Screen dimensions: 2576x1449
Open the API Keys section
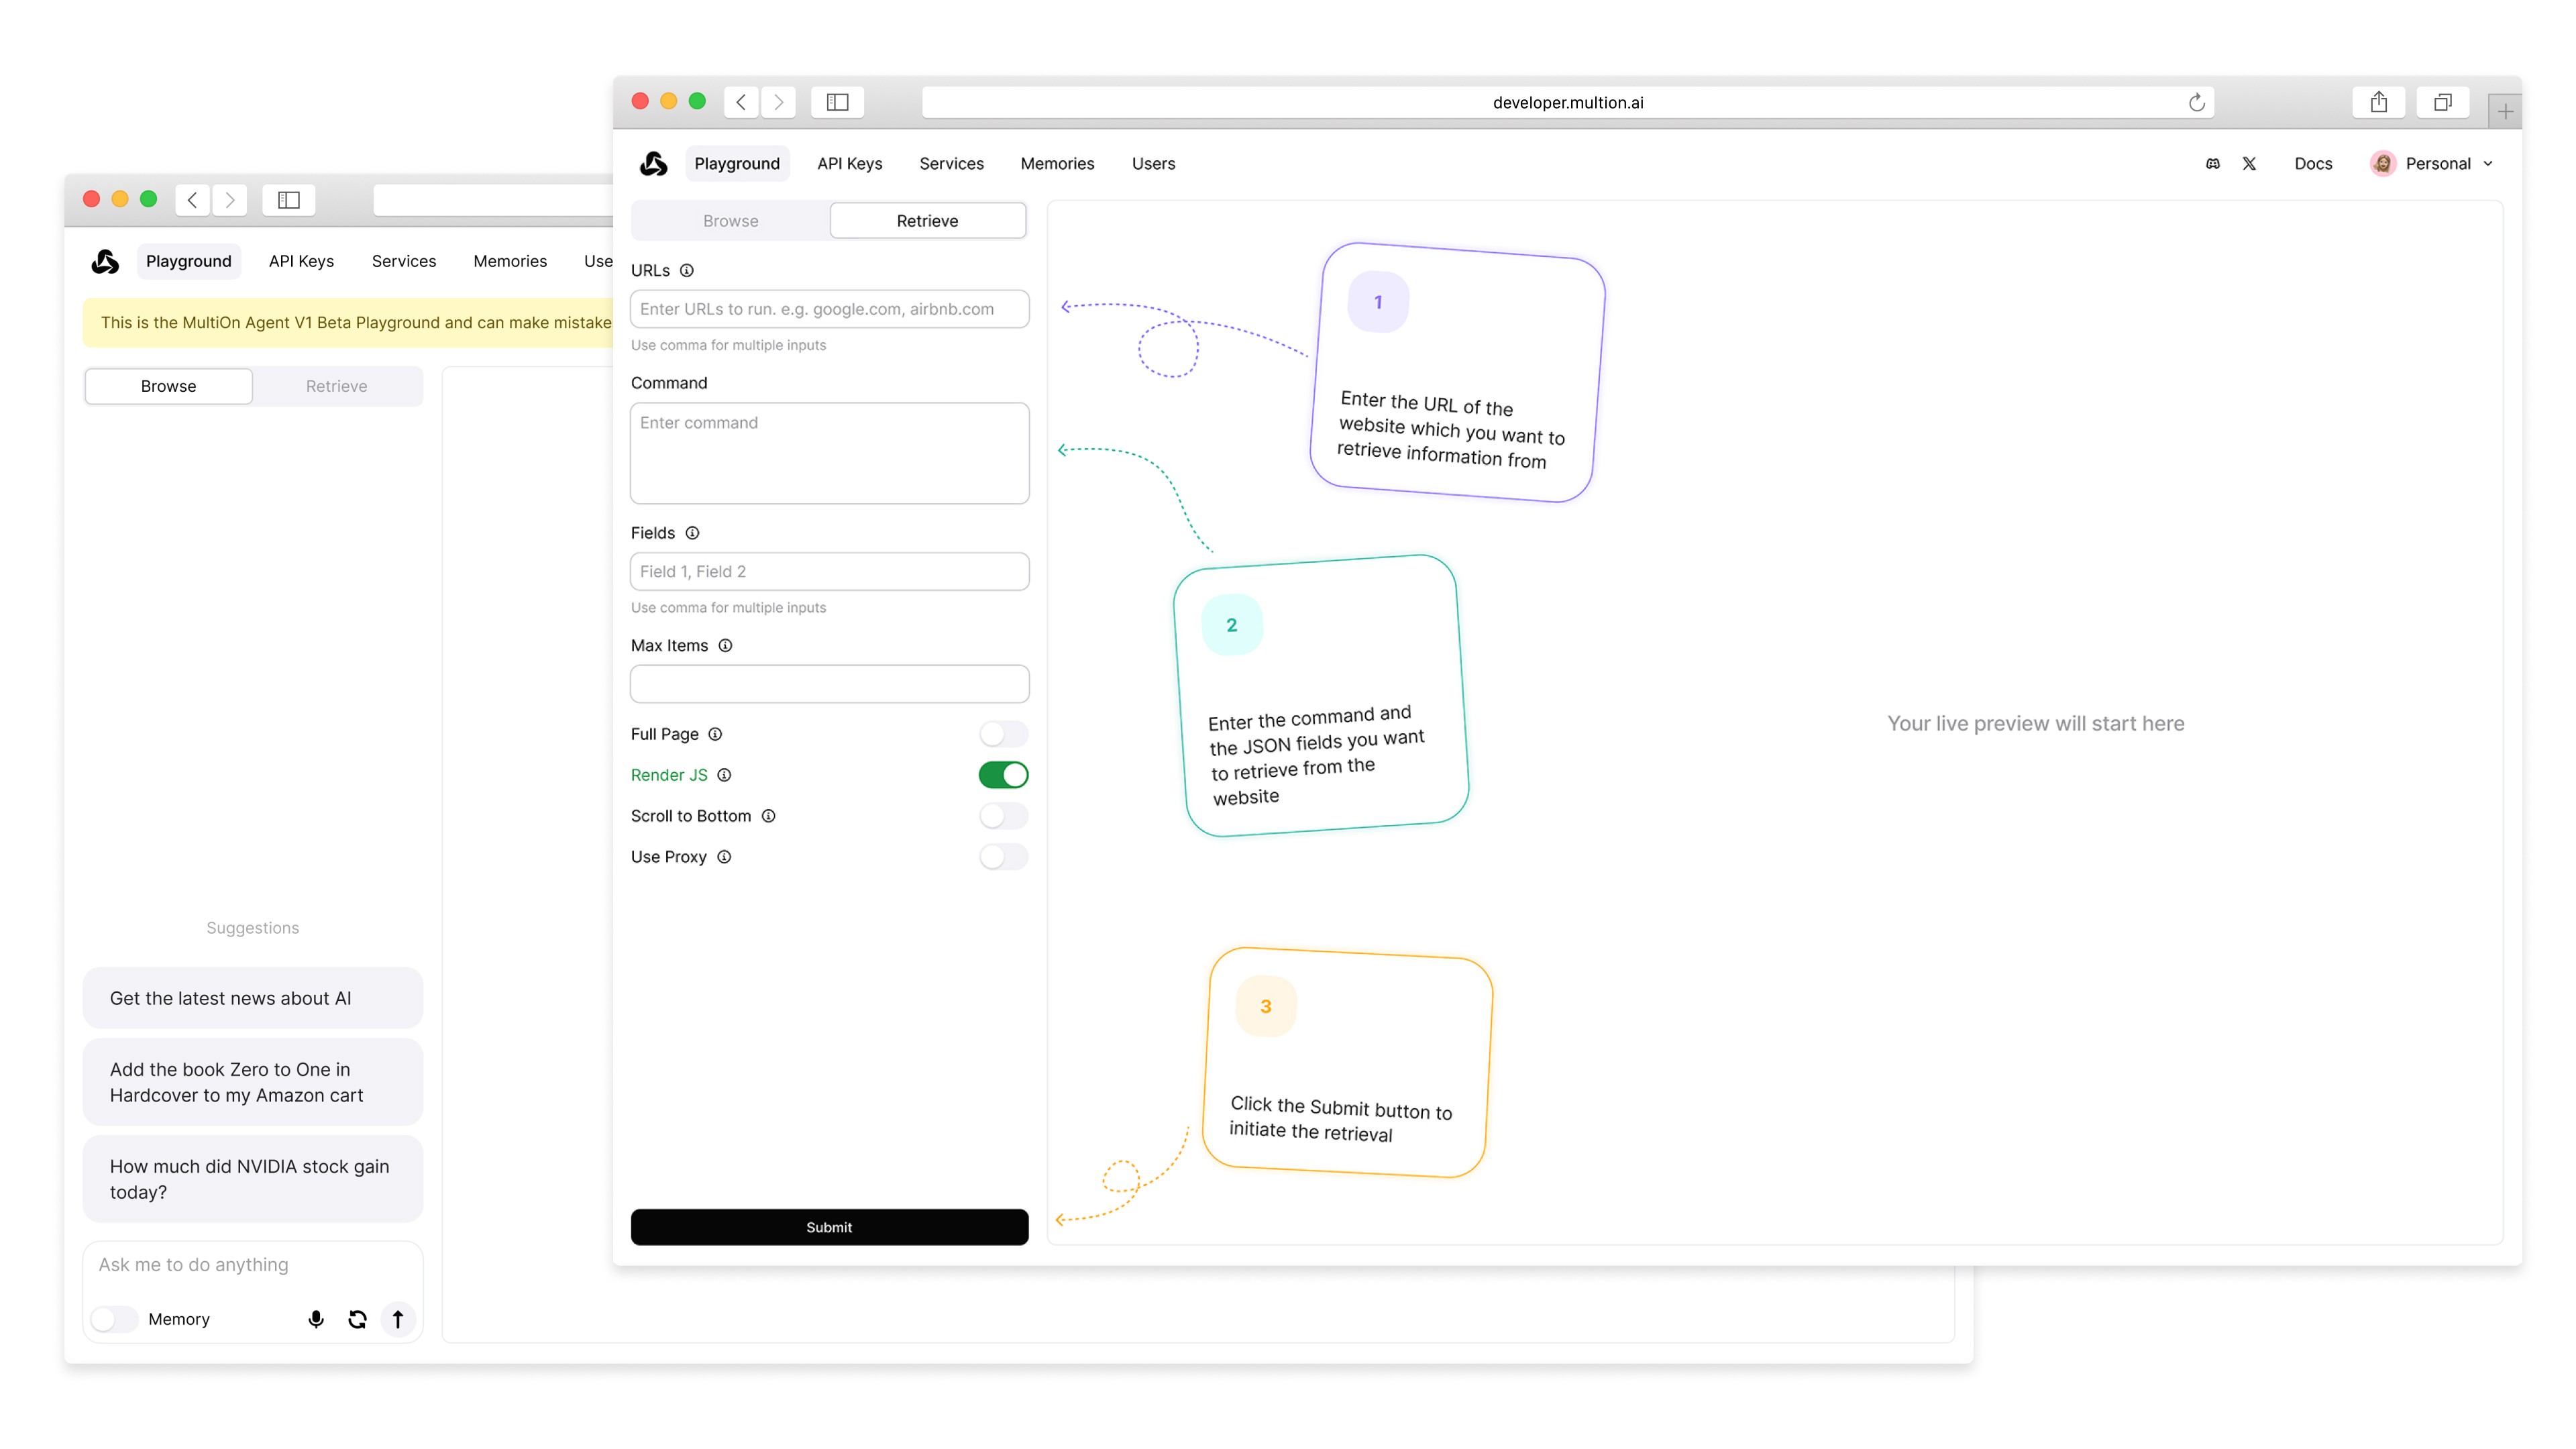tap(849, 163)
